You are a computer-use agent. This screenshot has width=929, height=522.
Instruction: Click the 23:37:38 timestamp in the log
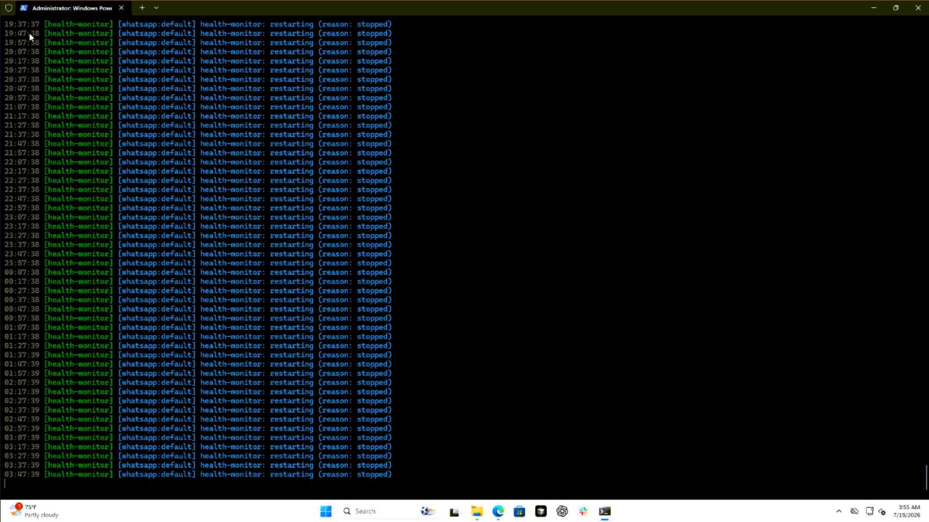pyautogui.click(x=22, y=245)
